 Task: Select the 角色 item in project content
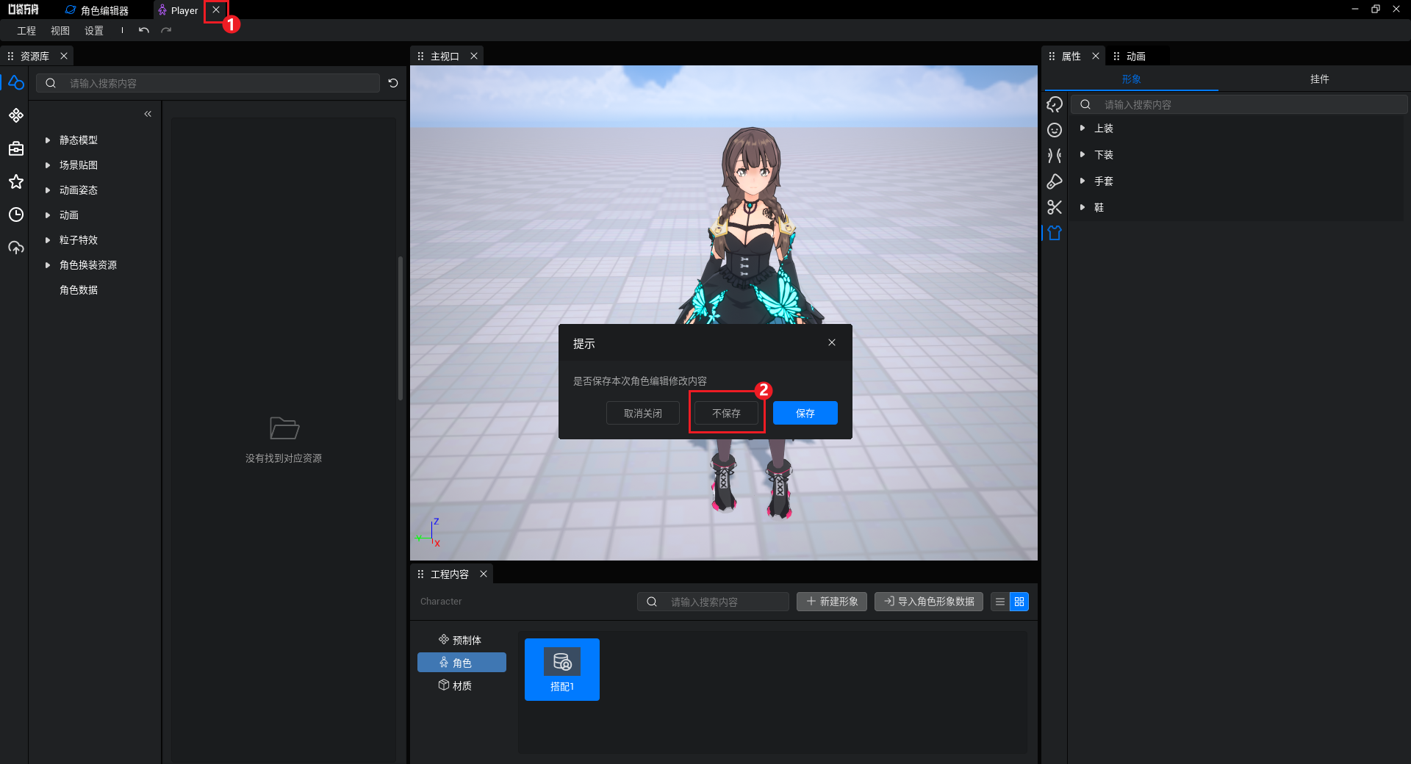462,663
